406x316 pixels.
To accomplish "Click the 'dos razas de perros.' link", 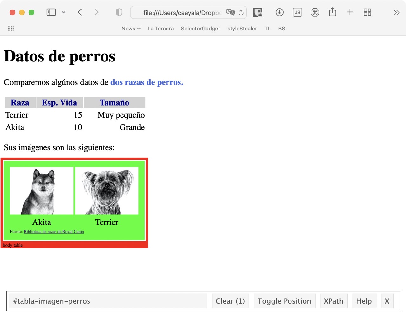I will pyautogui.click(x=147, y=82).
